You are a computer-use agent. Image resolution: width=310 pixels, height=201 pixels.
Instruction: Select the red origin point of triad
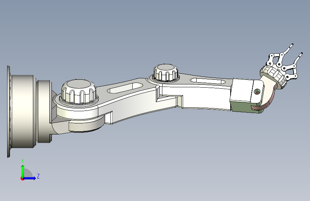(x=22, y=178)
